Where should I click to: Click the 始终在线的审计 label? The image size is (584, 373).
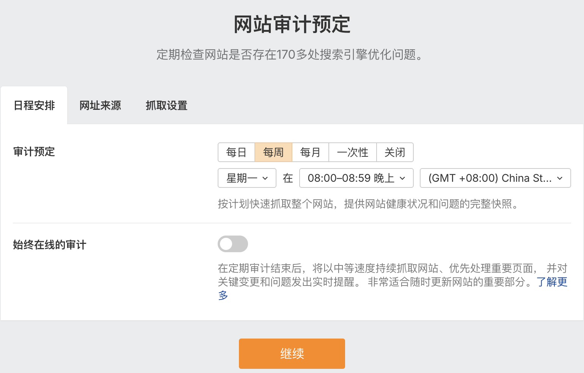coord(50,245)
